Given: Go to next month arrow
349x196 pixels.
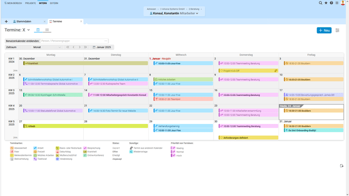Looking at the screenshot, I should tap(79, 47).
